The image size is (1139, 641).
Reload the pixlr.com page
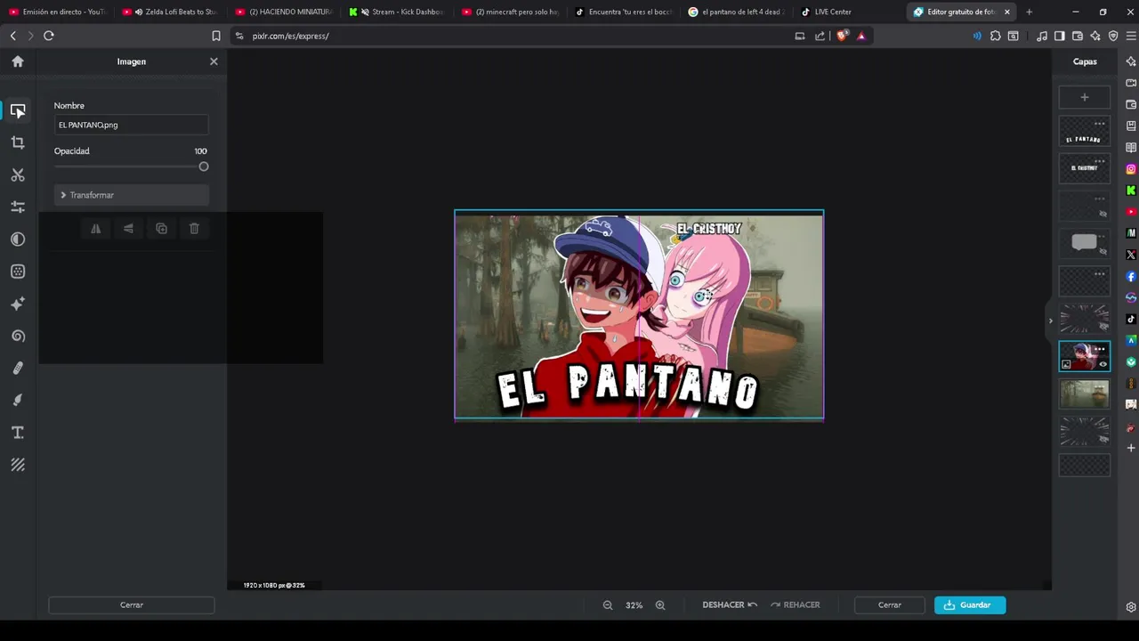[49, 36]
